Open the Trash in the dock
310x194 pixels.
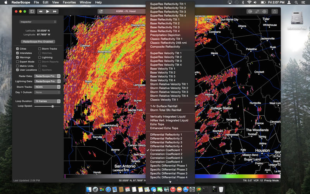point(221,189)
